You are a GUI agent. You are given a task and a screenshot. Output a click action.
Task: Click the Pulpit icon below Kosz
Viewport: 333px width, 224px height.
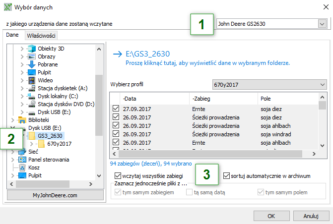tap(22, 175)
